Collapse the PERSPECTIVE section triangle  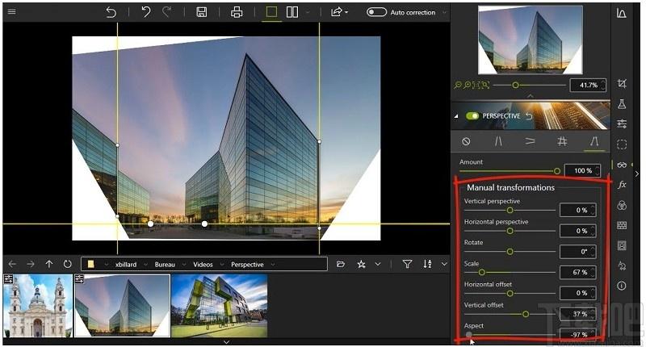tap(456, 117)
